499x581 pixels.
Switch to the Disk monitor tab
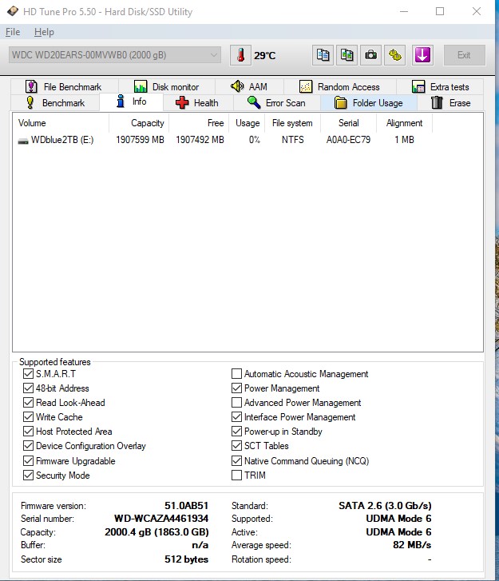(167, 86)
